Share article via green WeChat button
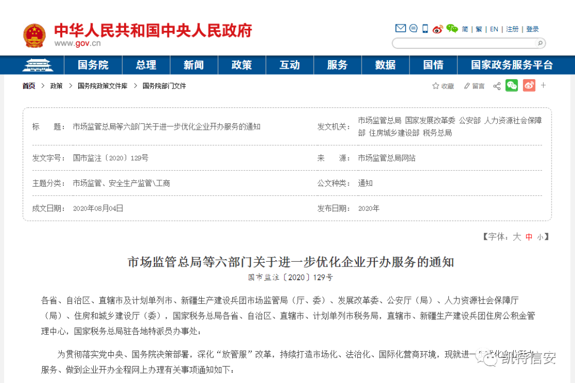 512,86
